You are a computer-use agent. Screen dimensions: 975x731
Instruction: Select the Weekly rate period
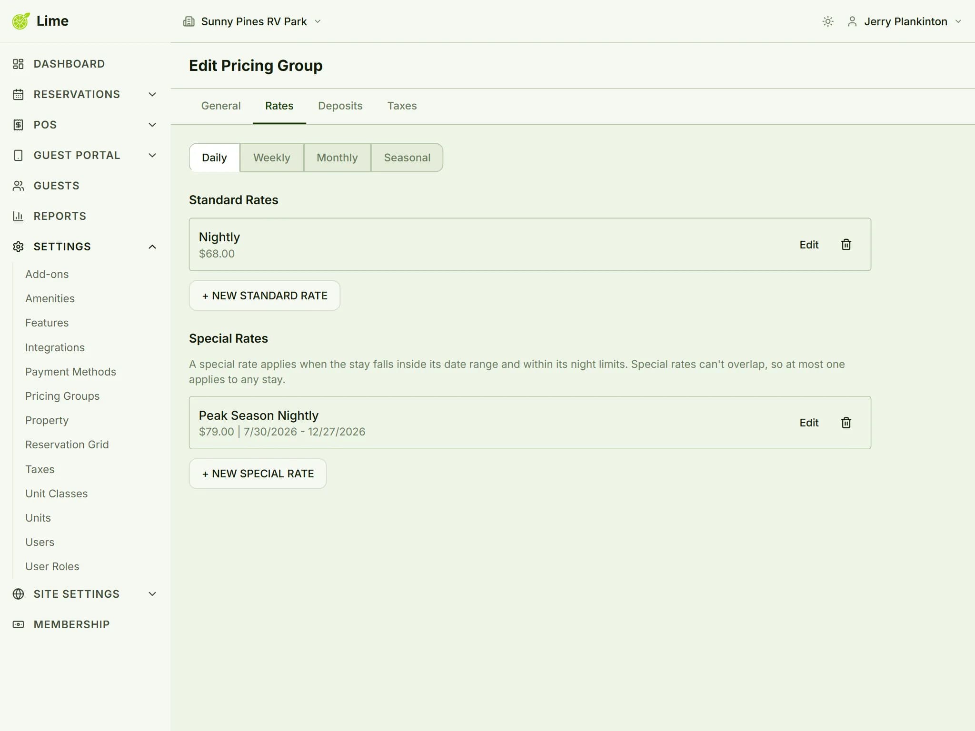(x=272, y=158)
